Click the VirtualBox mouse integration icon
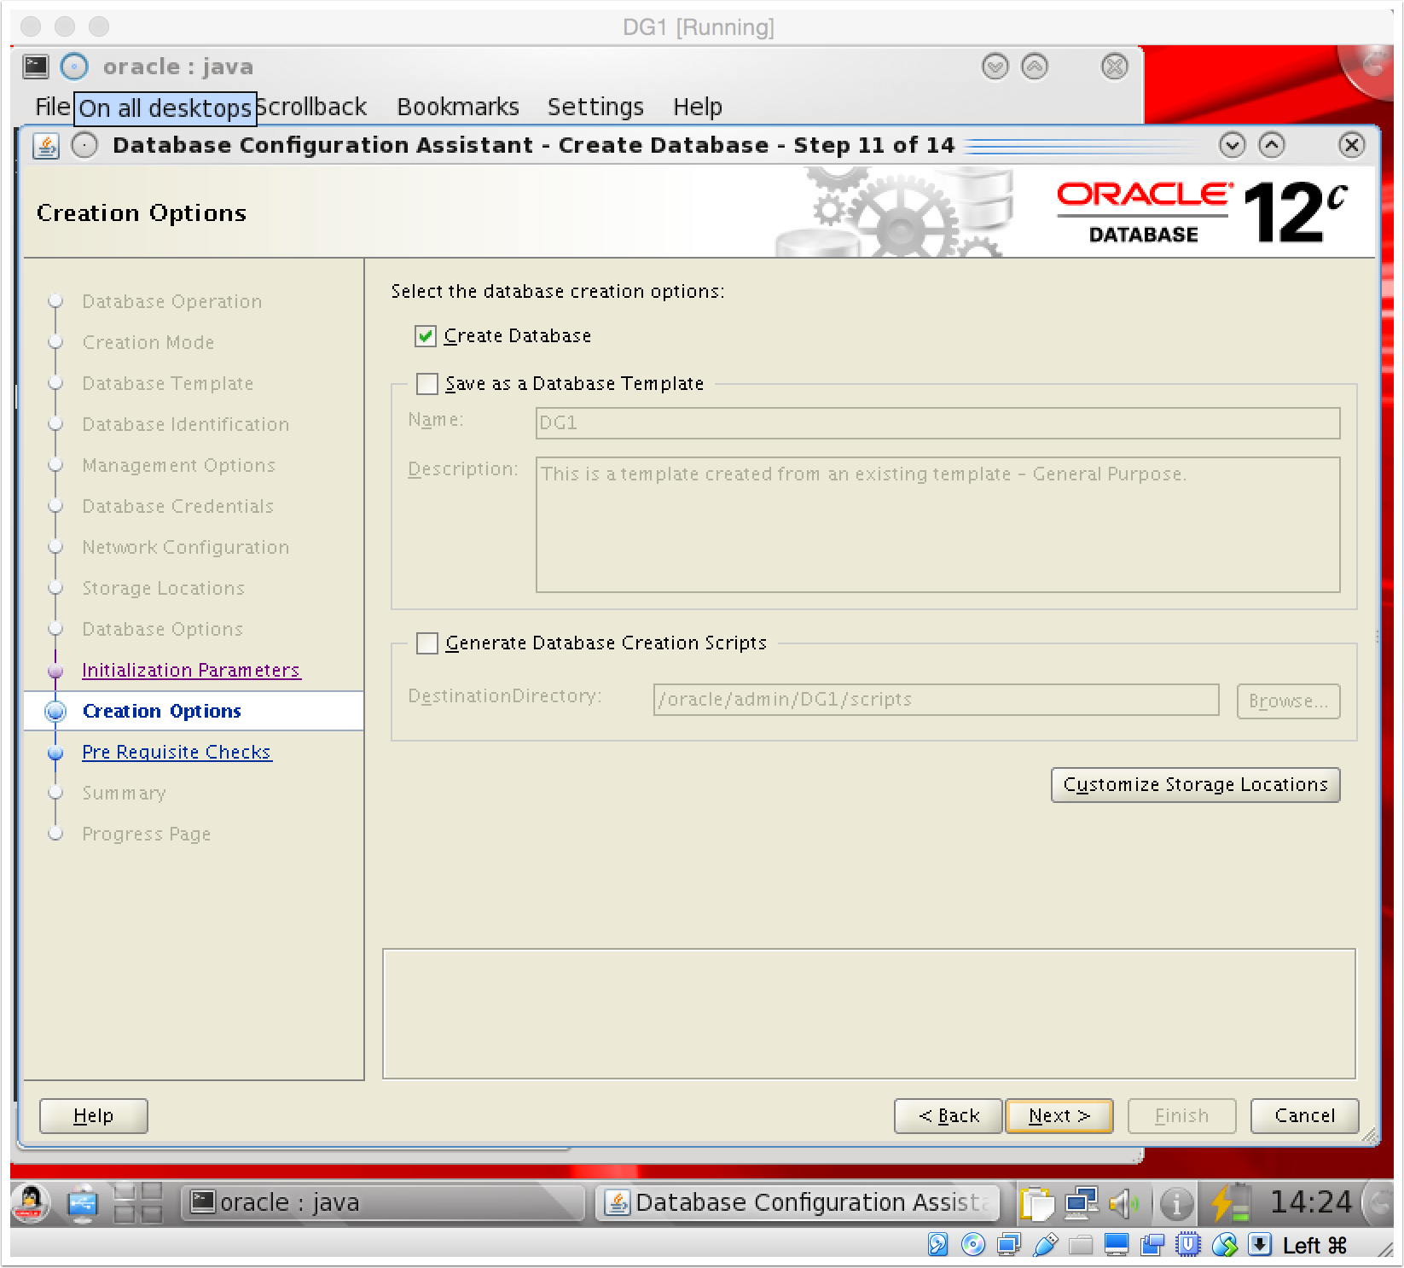The width and height of the screenshot is (1404, 1268). pos(1224,1245)
